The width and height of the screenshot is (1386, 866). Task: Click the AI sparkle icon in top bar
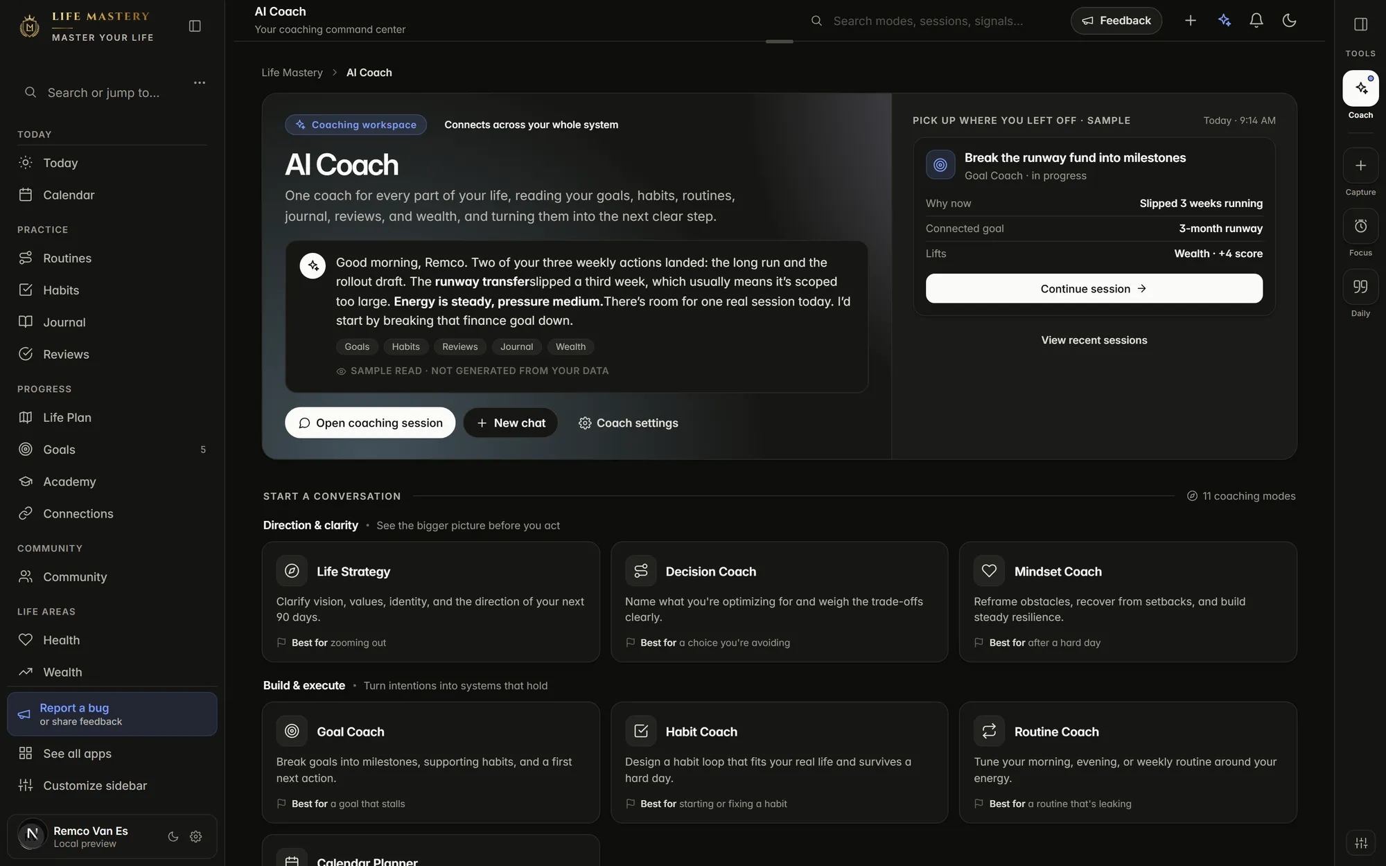pyautogui.click(x=1225, y=21)
